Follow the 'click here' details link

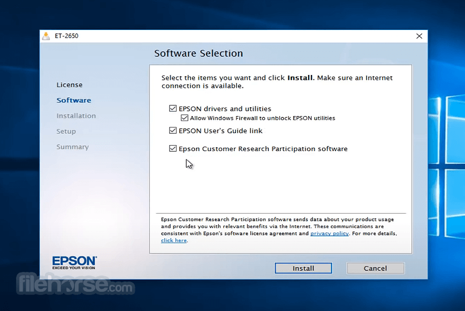pyautogui.click(x=174, y=240)
